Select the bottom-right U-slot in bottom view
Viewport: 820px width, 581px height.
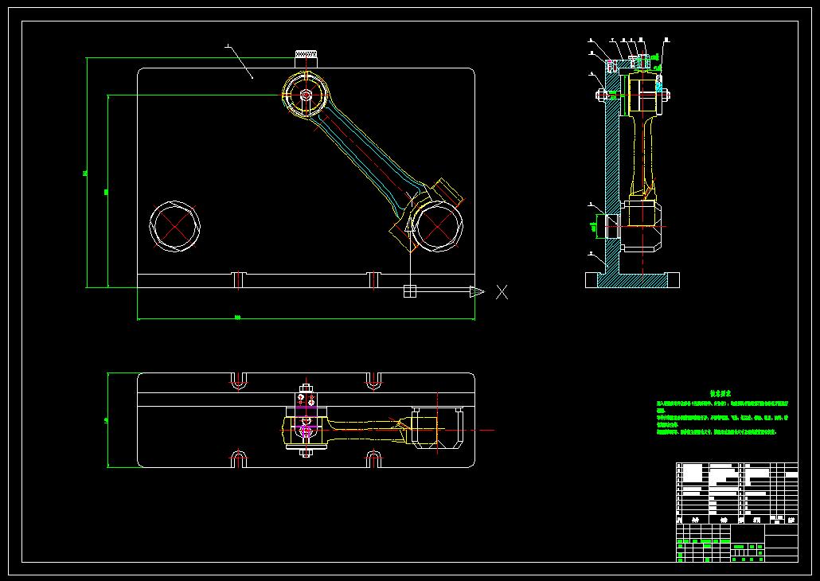point(373,459)
